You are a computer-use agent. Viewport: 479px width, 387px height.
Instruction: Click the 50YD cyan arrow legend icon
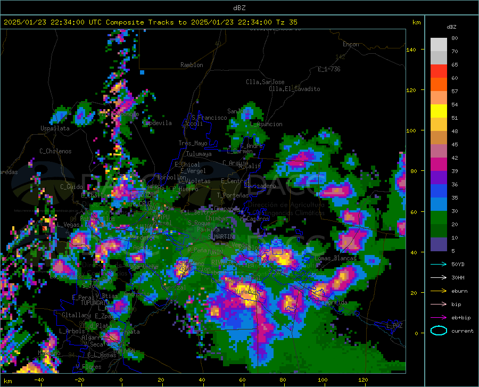(439, 264)
